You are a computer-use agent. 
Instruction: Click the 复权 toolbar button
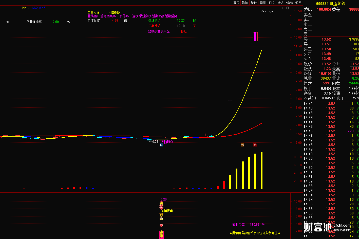click(x=236, y=3)
